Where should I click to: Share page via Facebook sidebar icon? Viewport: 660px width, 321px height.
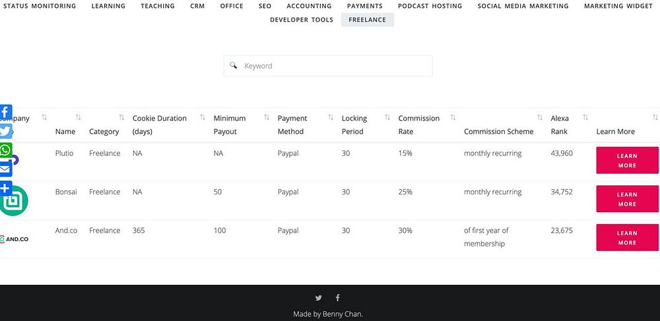pos(5,112)
